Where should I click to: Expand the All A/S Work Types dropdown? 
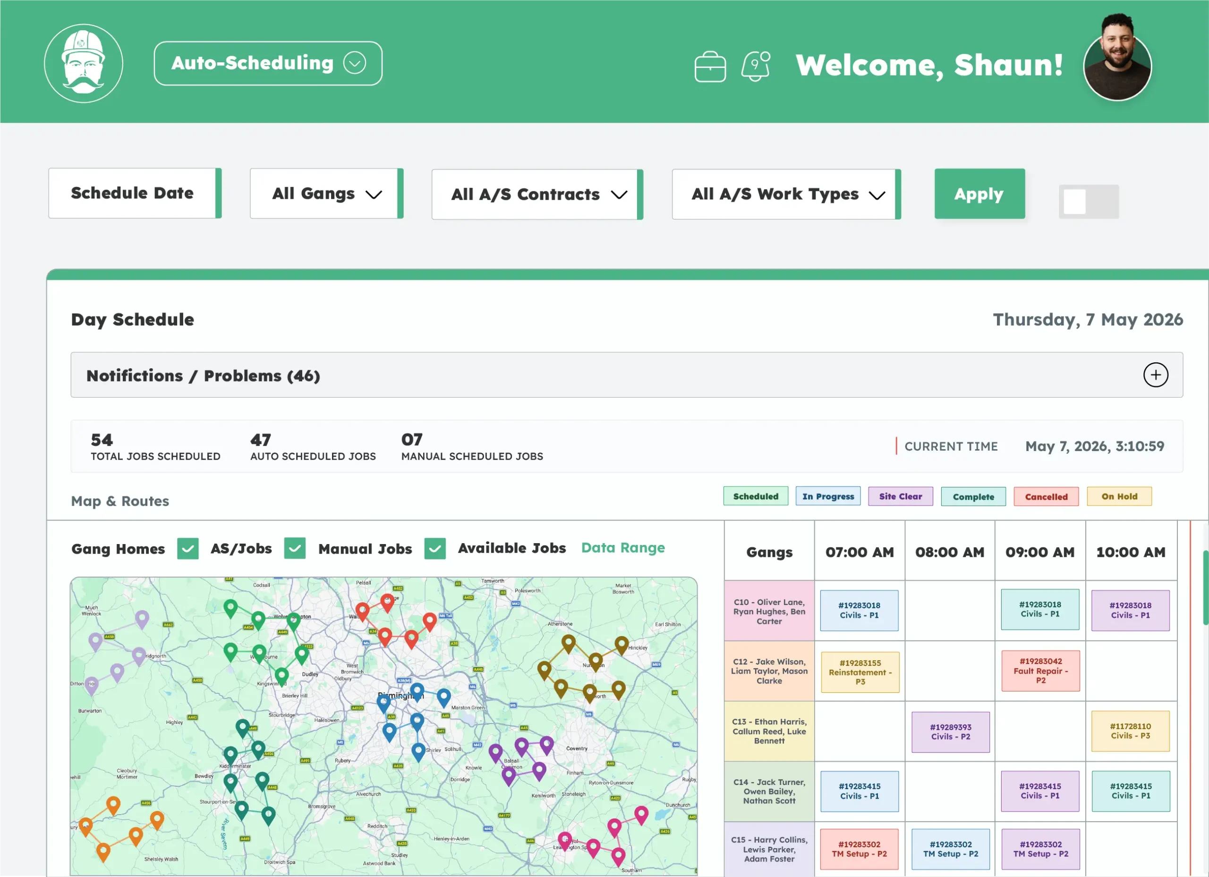[786, 194]
